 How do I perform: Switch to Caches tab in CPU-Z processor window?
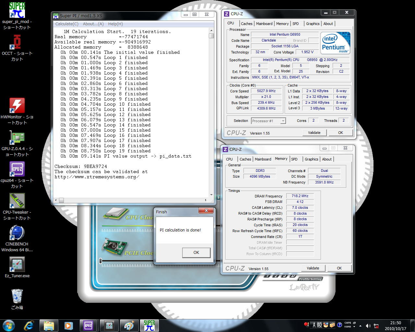coord(247,24)
